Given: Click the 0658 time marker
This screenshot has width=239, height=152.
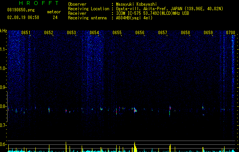Looking at the screenshot, I should coord(185,33).
